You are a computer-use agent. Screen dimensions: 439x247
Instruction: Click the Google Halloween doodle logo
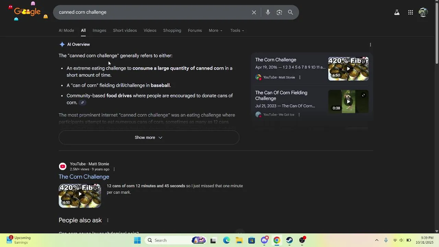point(27,12)
